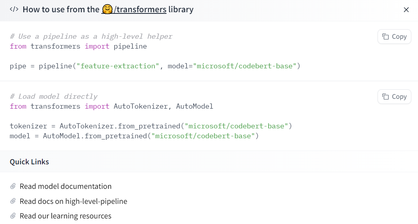Click the "Use a pipeline" code comment

91,36
